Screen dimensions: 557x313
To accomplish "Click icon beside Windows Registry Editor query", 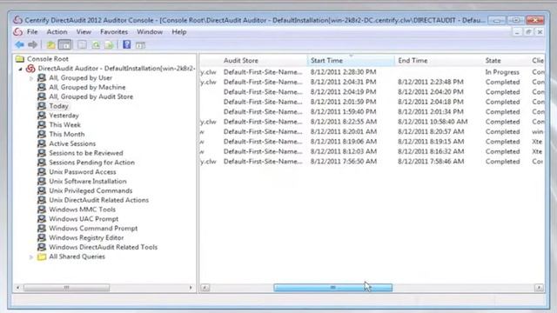I will 42,237.
